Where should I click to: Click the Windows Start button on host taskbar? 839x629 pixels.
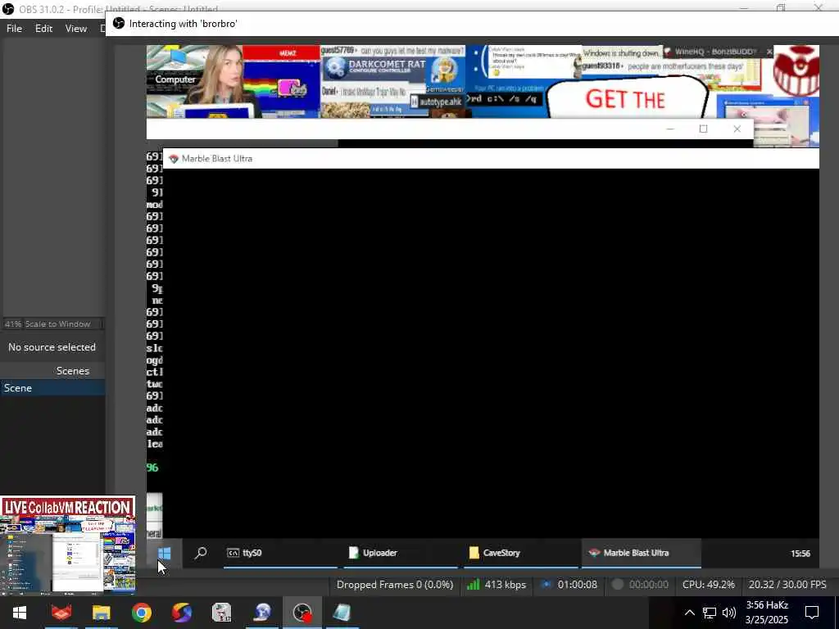coord(20,613)
